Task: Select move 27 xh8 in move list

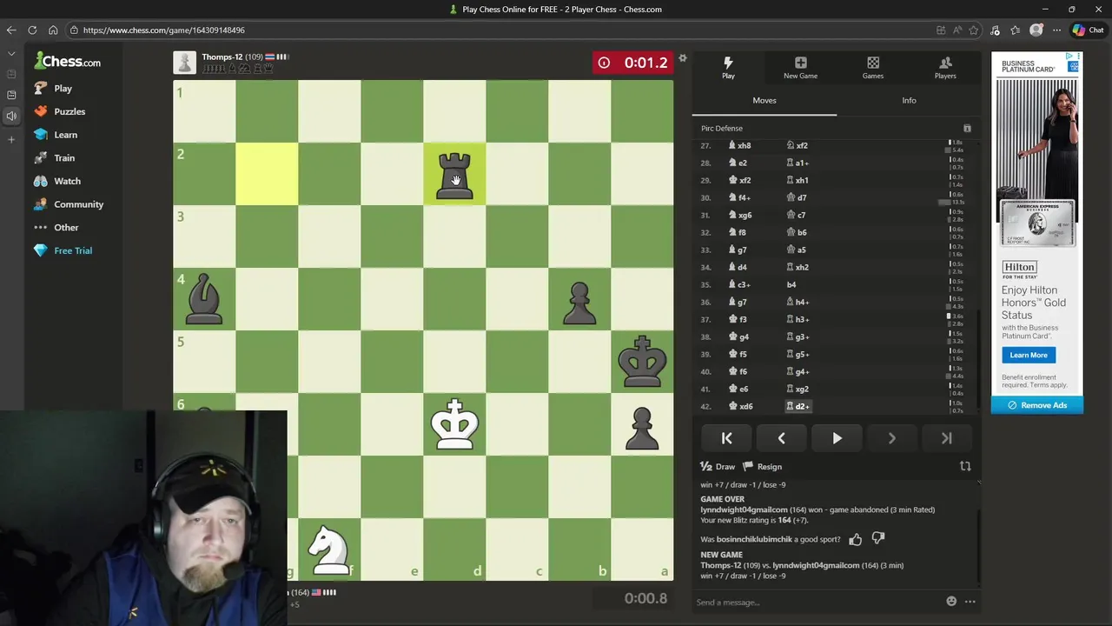Action: 739,145
